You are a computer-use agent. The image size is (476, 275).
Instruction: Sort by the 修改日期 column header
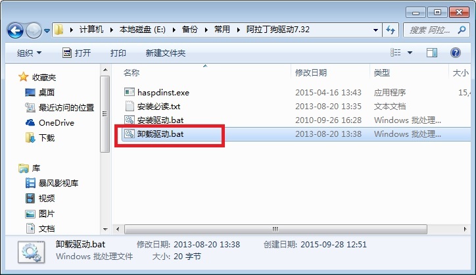pos(311,73)
